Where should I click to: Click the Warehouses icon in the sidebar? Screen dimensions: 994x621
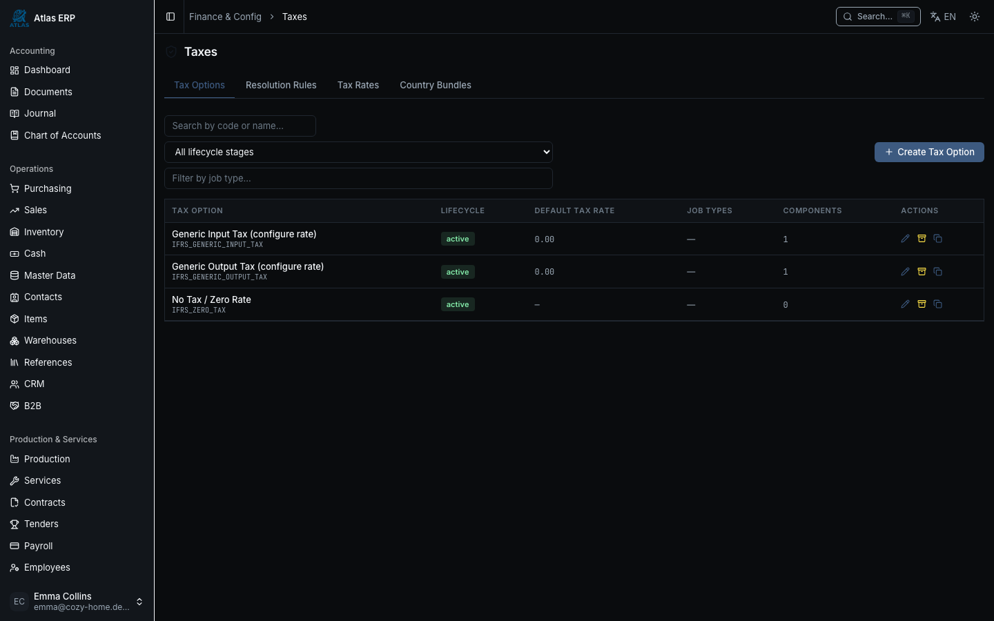coord(14,341)
